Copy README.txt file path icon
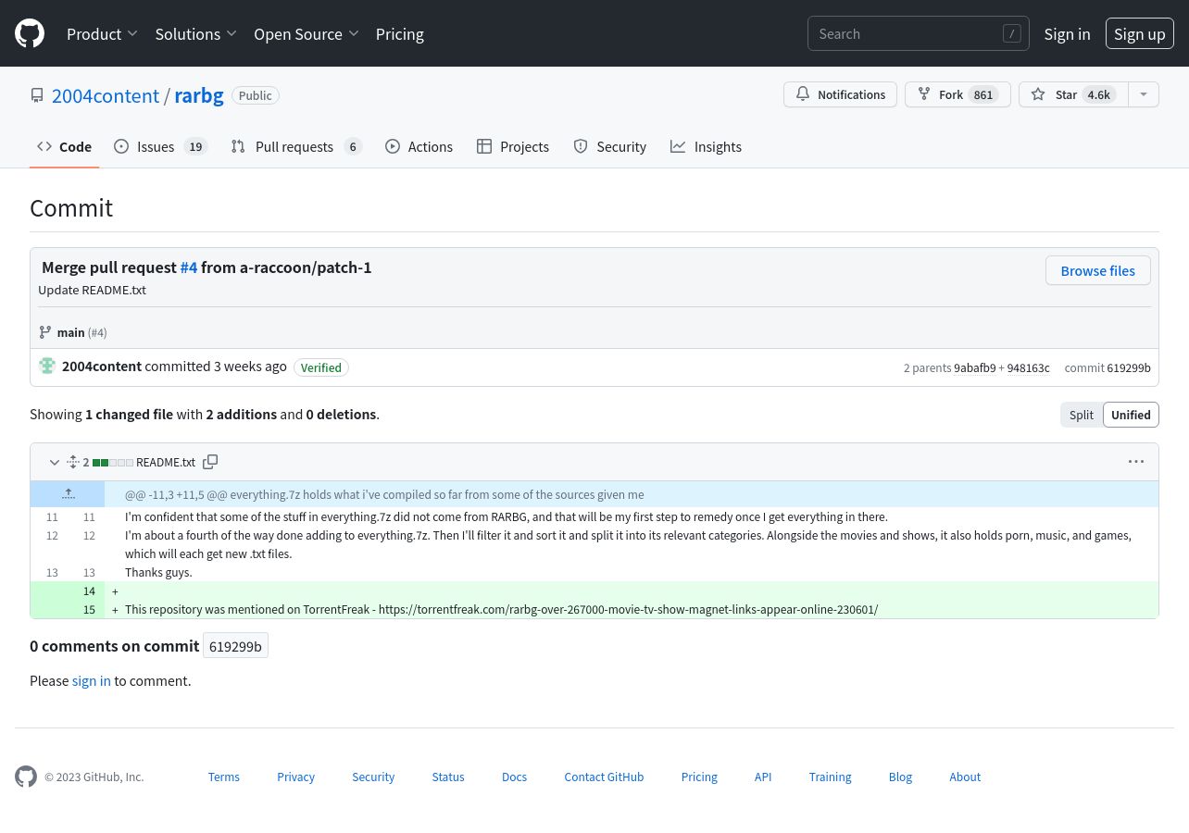Viewport: 1189px width, 833px height. point(210,462)
